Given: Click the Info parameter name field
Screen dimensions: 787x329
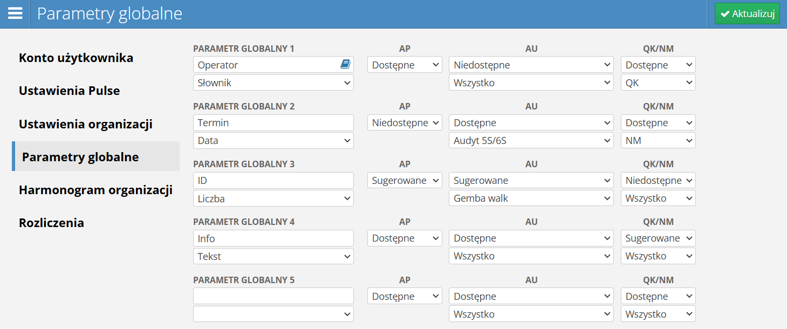Looking at the screenshot, I should [273, 238].
